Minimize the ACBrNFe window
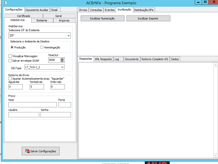The width and height of the screenshot is (218, 164). point(198,2)
